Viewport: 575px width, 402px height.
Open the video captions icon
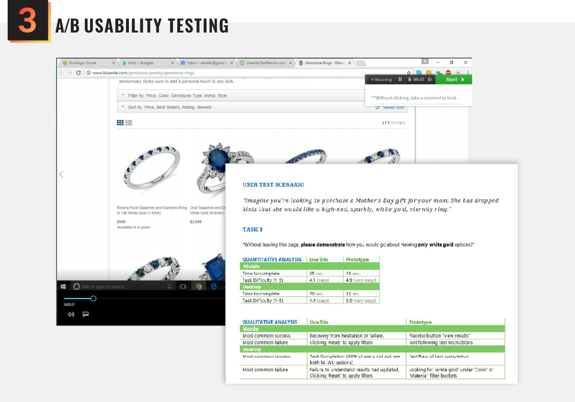[x=86, y=314]
